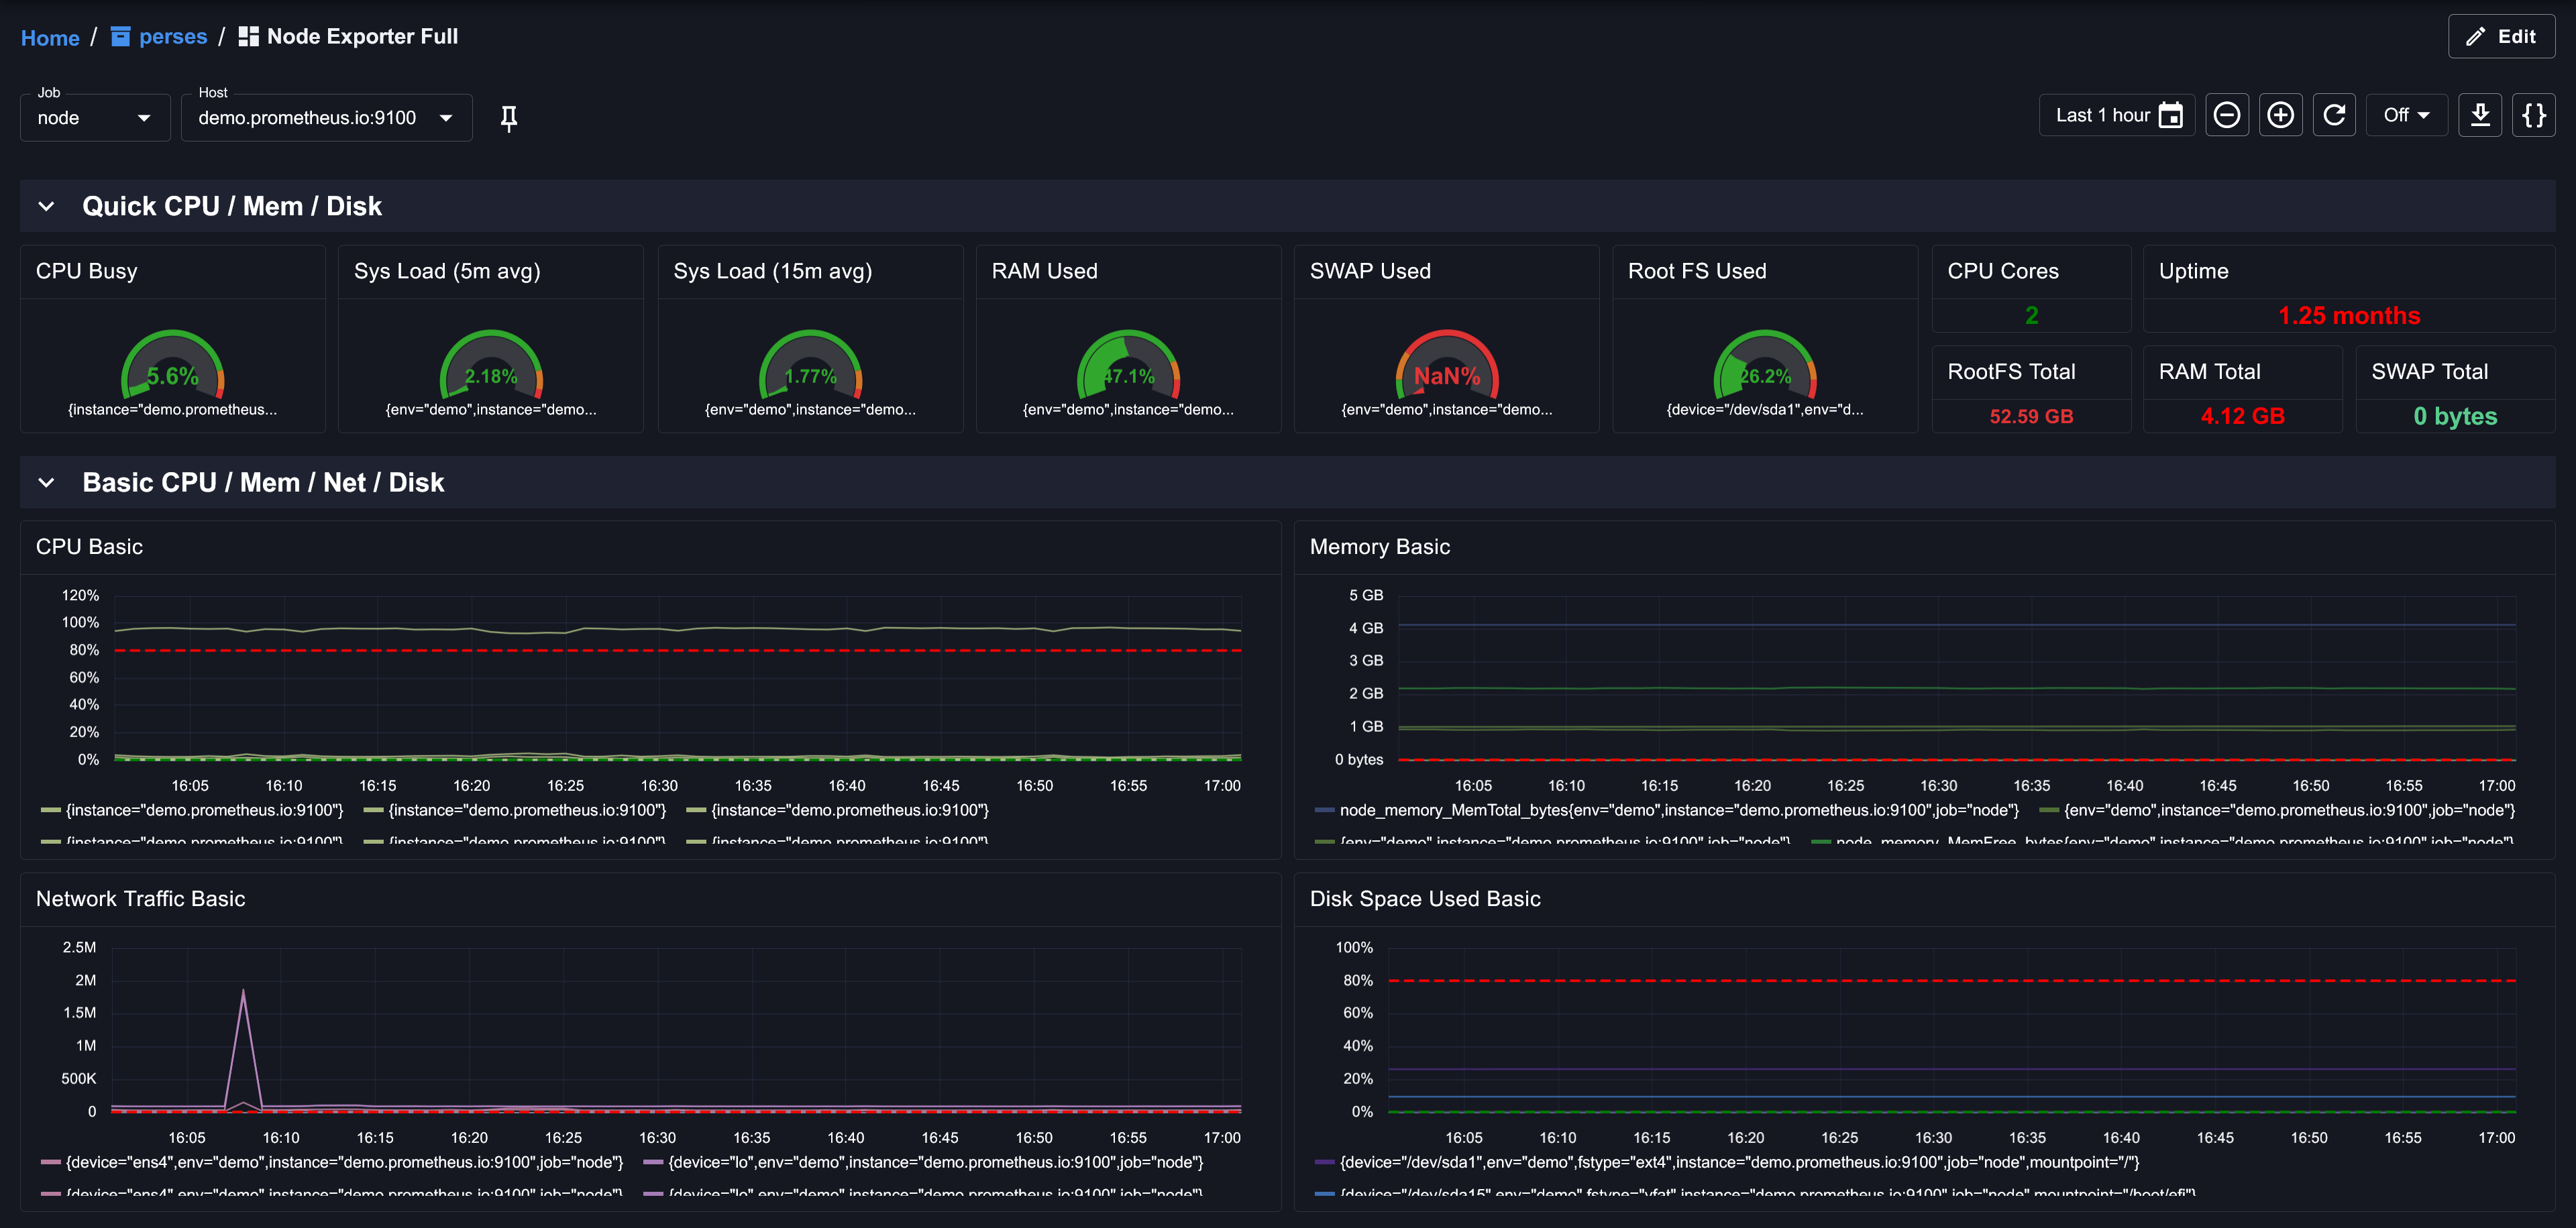Collapse Basic CPU / Mem / Net / Disk section
The image size is (2576, 1228).
coord(46,483)
